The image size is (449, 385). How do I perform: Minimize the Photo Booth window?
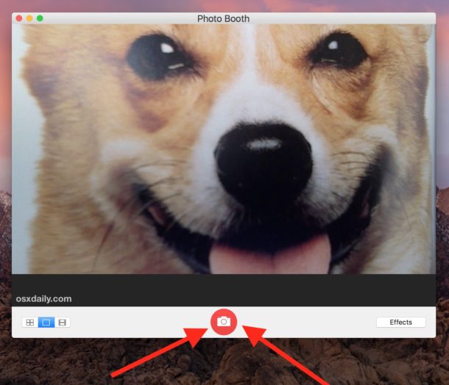pos(29,18)
